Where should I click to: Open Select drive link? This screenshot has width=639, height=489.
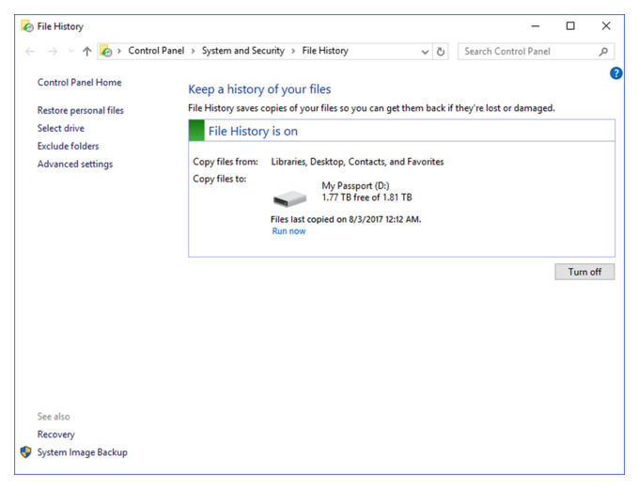tap(61, 128)
